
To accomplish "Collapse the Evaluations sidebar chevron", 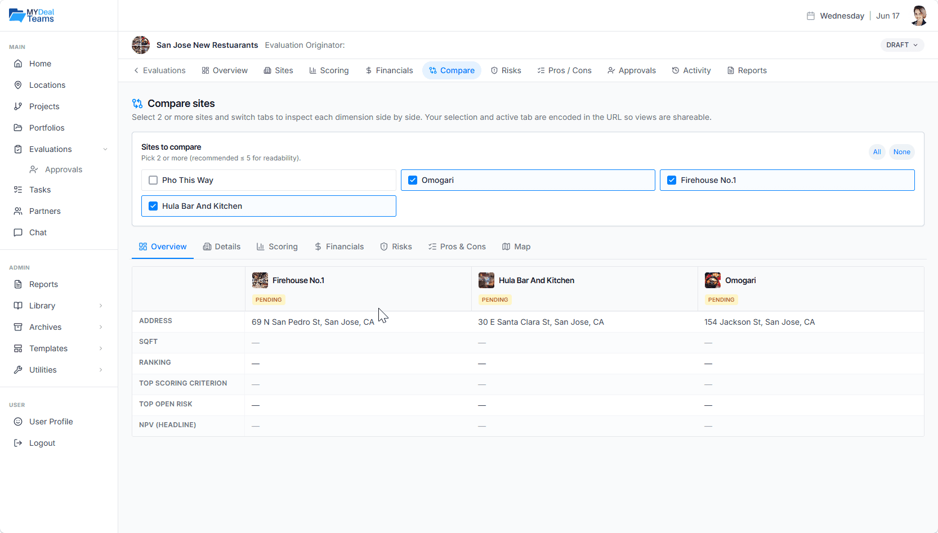I will (x=105, y=149).
